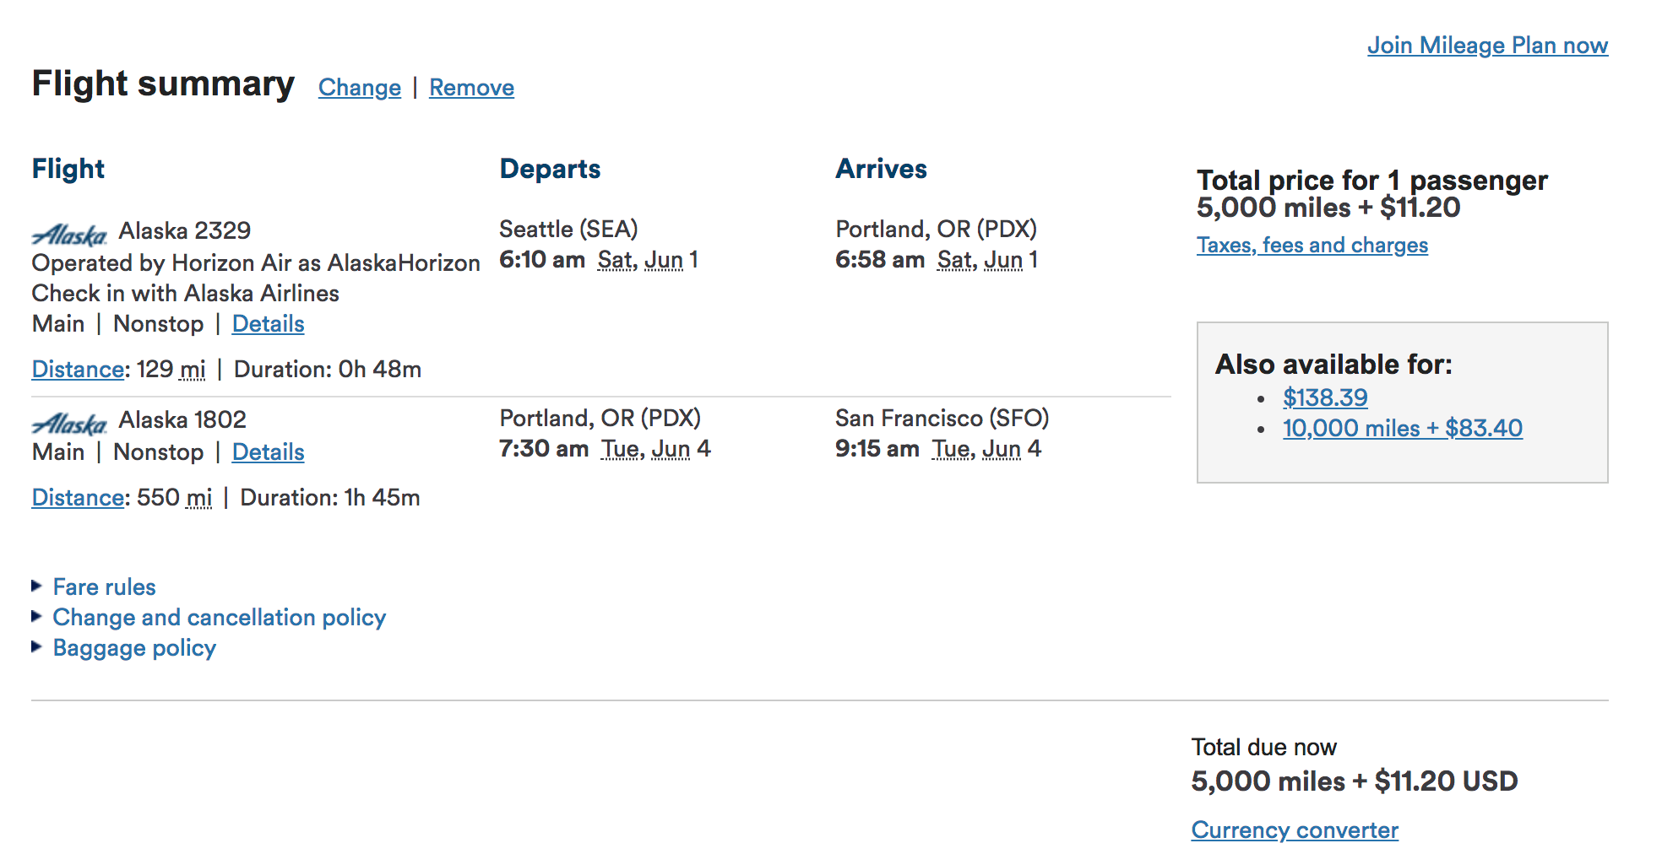
Task: Open Join Mileage Plan now link
Action: point(1487,46)
